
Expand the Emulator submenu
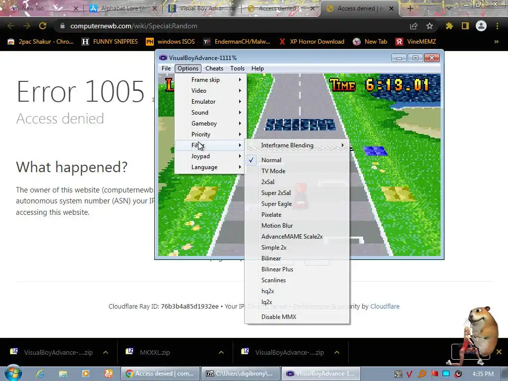pos(210,102)
